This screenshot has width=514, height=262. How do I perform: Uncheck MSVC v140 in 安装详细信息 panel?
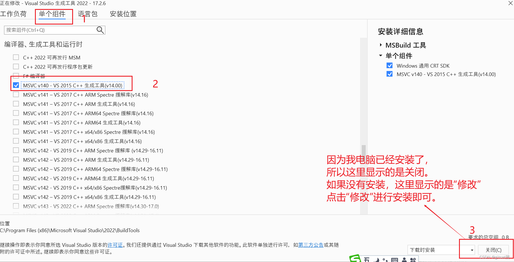(390, 74)
